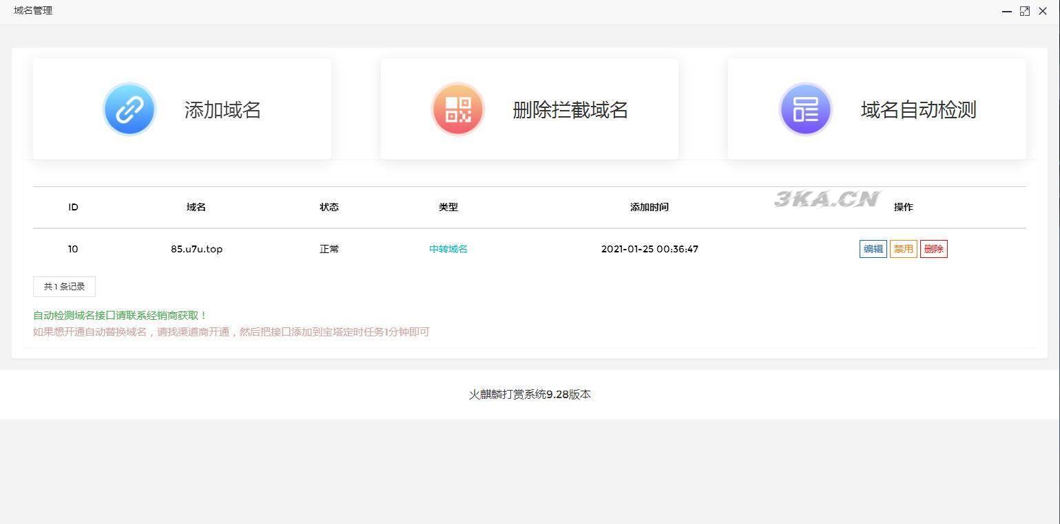The width and height of the screenshot is (1060, 524).
Task: Click the ID column header
Action: 73,207
